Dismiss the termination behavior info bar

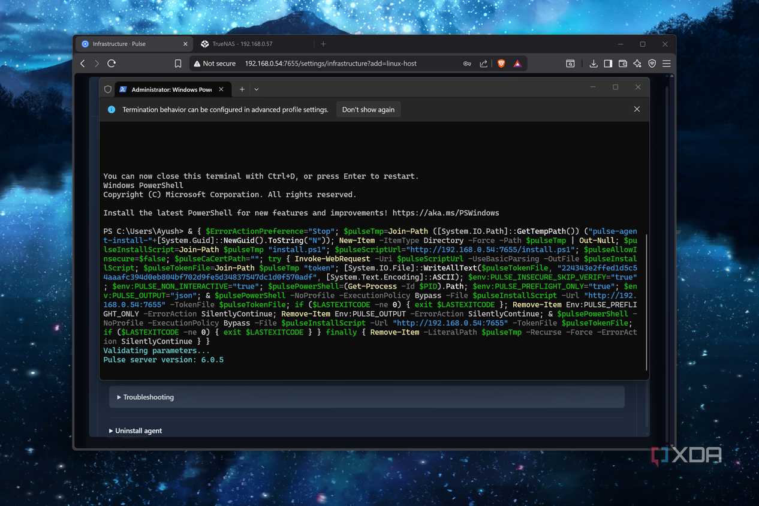[637, 109]
